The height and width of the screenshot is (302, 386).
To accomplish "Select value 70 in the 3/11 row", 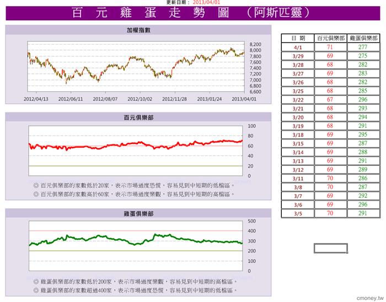I will point(330,179).
